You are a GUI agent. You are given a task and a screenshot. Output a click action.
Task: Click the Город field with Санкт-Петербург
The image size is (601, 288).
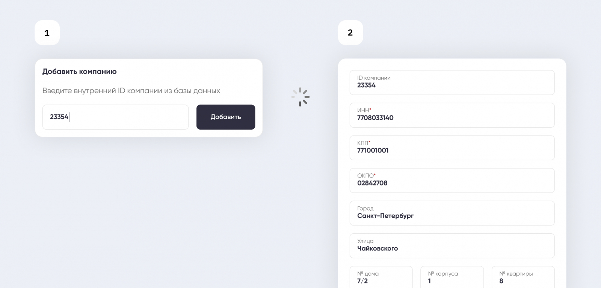(452, 213)
